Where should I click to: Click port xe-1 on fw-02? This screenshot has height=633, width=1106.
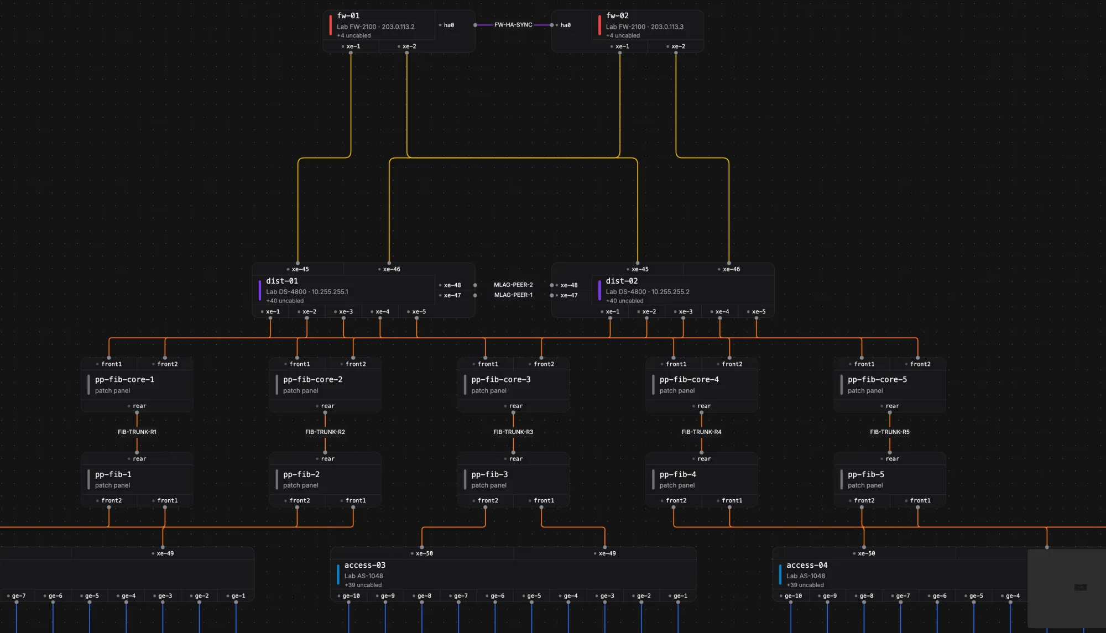coord(620,46)
